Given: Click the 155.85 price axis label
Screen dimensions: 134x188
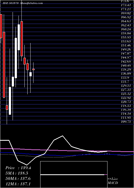Looking at the screenshot, I should (x=126, y=37).
